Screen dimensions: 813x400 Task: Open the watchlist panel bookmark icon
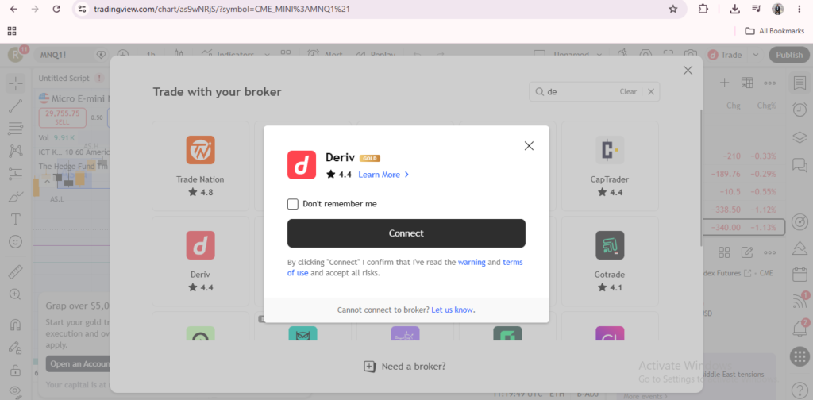799,83
